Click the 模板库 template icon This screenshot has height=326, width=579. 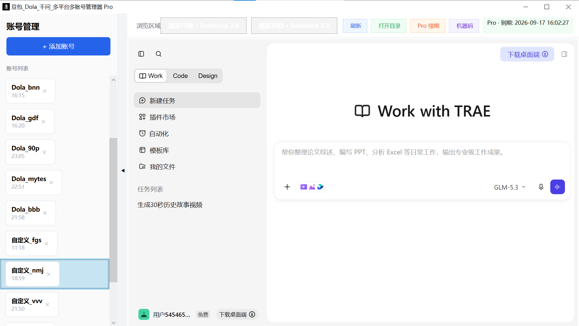pos(142,150)
